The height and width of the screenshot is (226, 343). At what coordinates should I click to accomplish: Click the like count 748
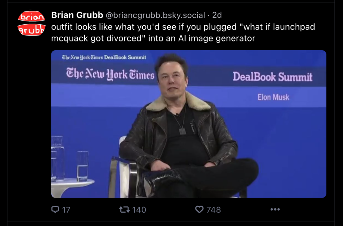[x=214, y=210]
